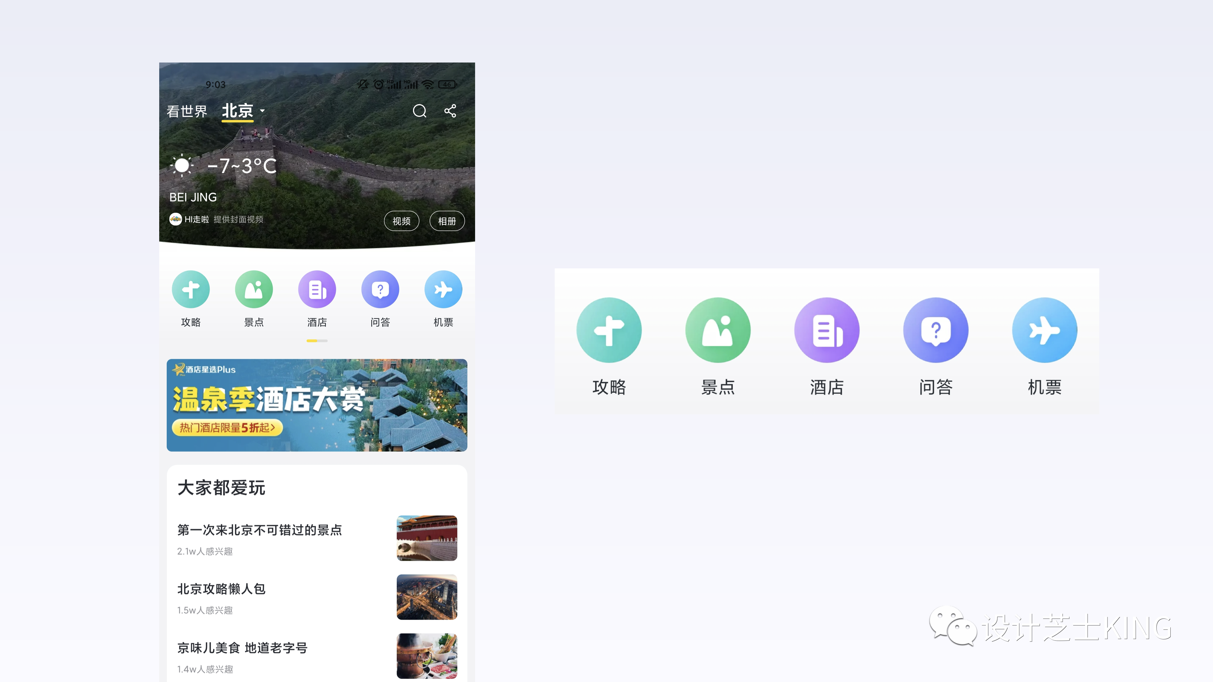Open the 攻略 guide icon in phone

(x=191, y=290)
